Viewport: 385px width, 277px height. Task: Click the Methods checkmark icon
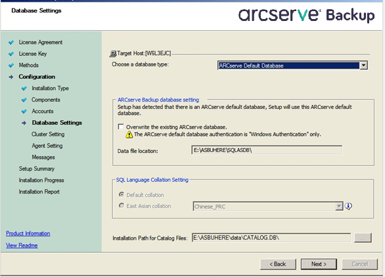click(x=11, y=66)
